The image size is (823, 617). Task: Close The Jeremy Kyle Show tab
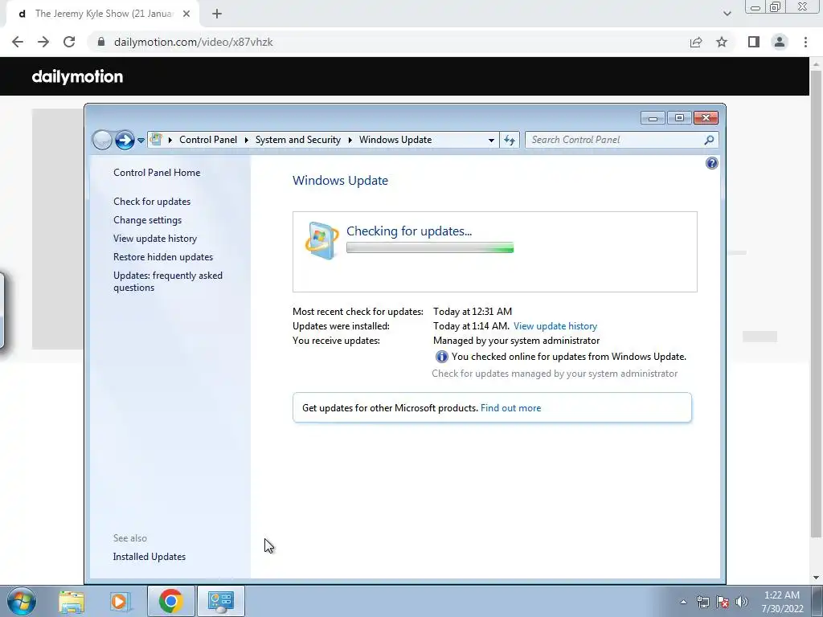pyautogui.click(x=186, y=14)
